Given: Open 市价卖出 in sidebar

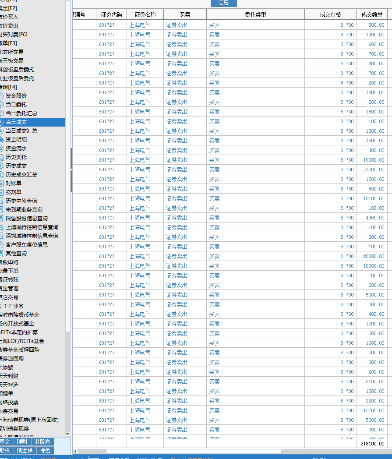Looking at the screenshot, I should click(x=9, y=26).
